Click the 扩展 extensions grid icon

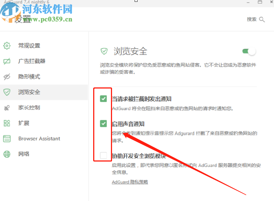[7, 123]
